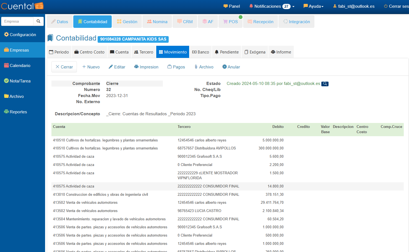This screenshot has height=252, width=409.
Task: Switch to the Nomina module tab
Action: click(157, 22)
